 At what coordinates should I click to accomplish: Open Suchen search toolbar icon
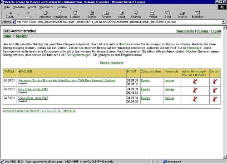(x=92, y=13)
